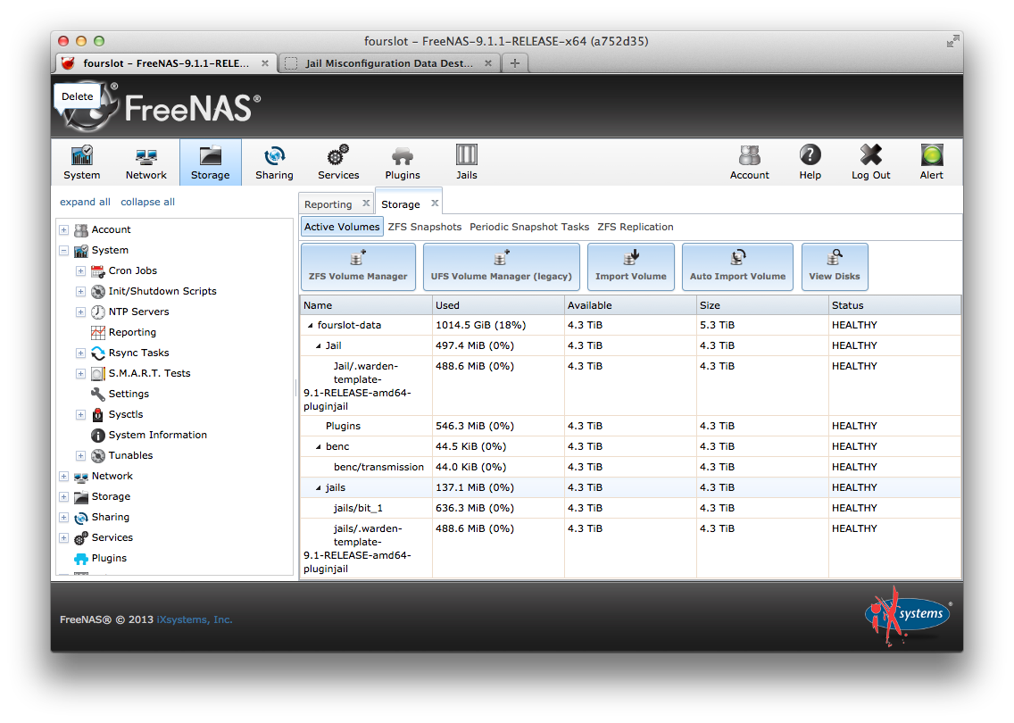Image resolution: width=1014 pixels, height=723 pixels.
Task: Open the ZFS Volume Manager
Action: 358,266
